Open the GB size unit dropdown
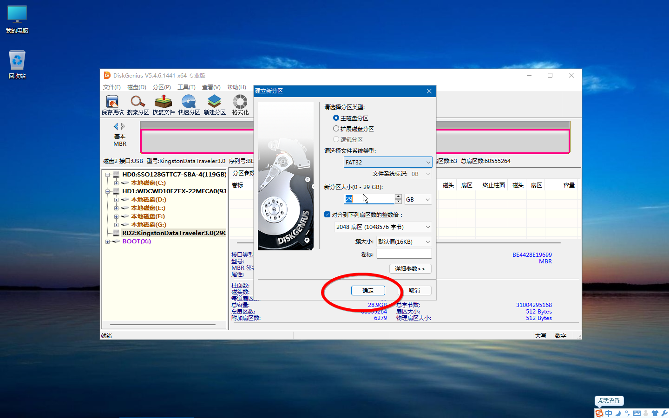 click(x=418, y=199)
